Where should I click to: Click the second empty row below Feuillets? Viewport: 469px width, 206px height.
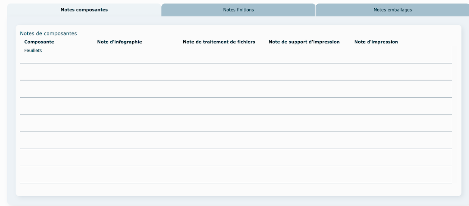[236, 89]
